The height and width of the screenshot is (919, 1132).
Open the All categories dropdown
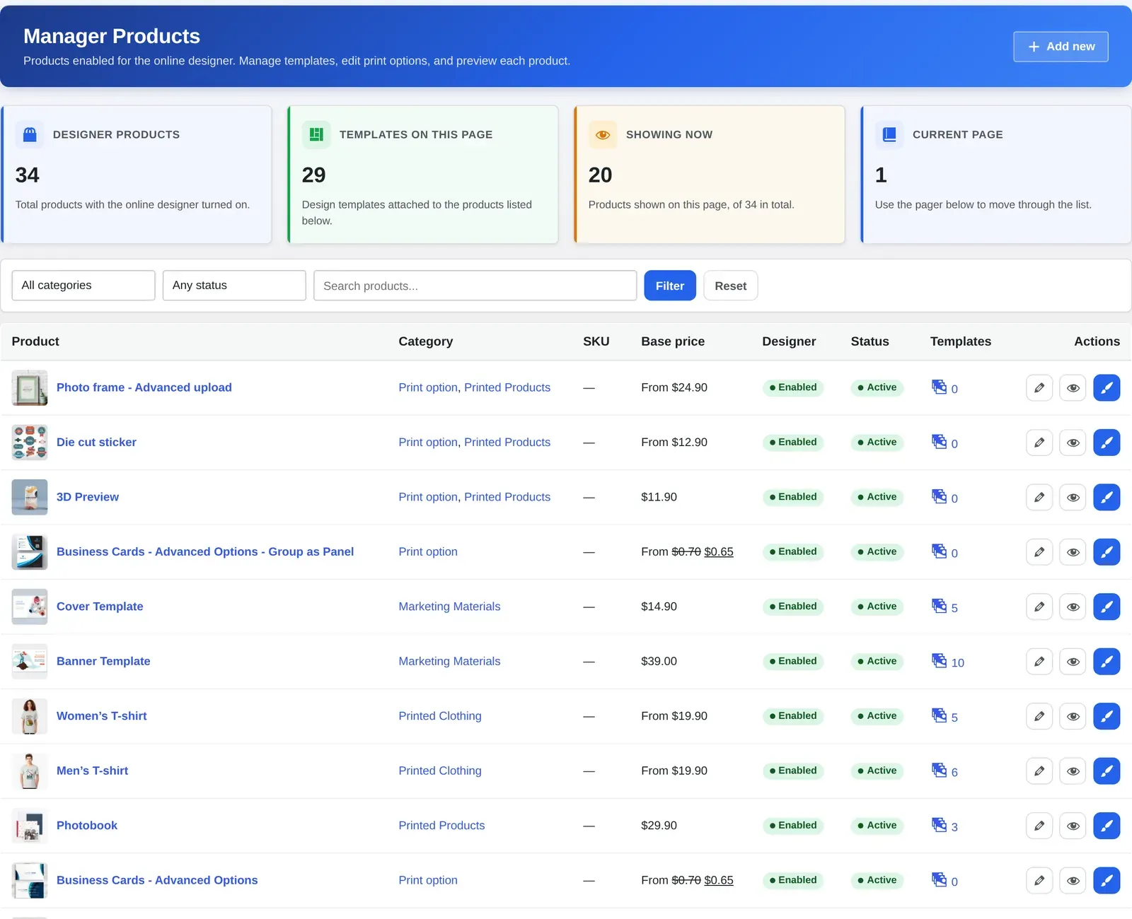(x=83, y=286)
